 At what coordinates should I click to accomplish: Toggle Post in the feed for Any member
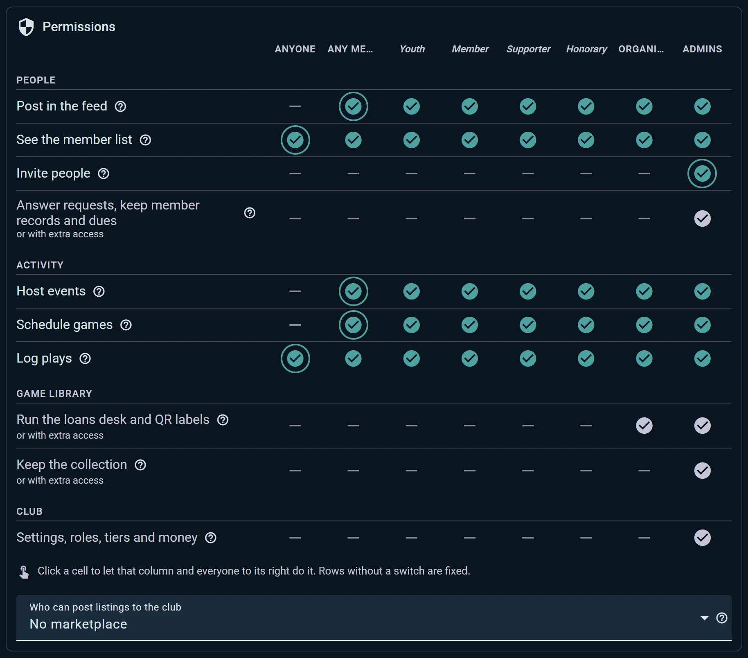(354, 106)
